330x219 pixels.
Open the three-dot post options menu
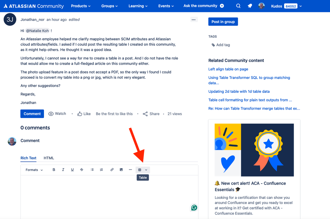[194, 19]
